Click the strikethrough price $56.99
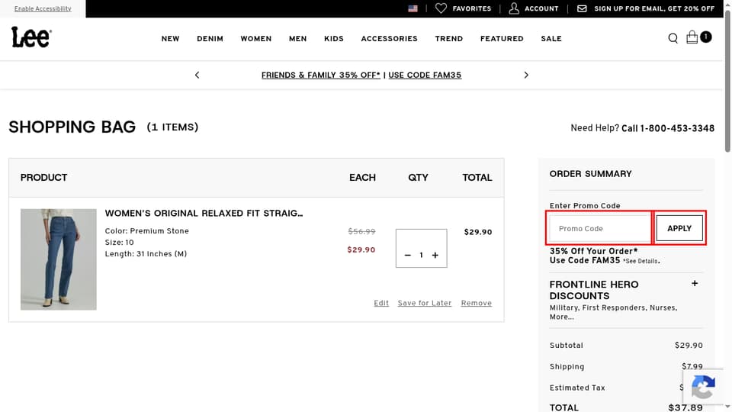 [361, 231]
